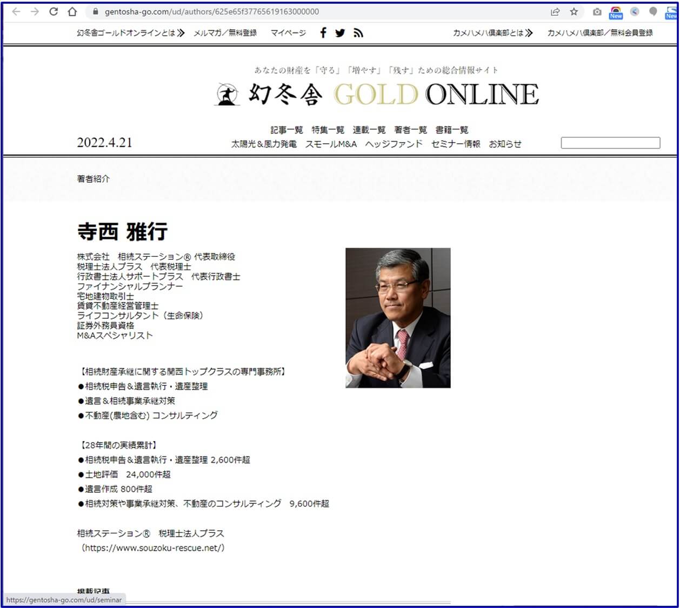Open 記事一覧 menu item
The height and width of the screenshot is (608, 680).
pos(286,130)
